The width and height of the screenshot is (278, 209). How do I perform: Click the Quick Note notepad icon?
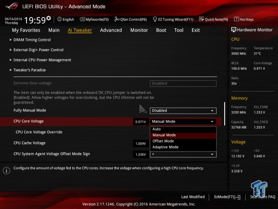coord(201,19)
